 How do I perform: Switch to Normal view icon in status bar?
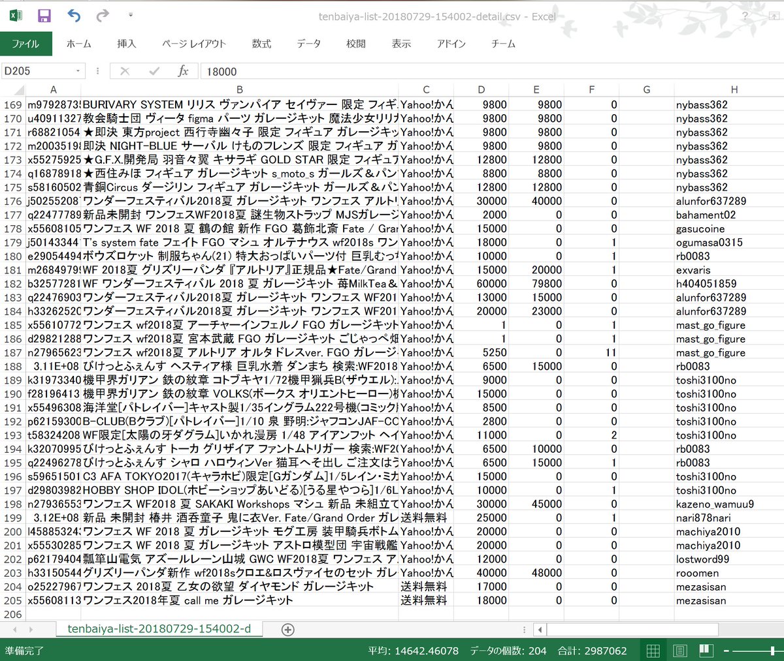tap(653, 651)
